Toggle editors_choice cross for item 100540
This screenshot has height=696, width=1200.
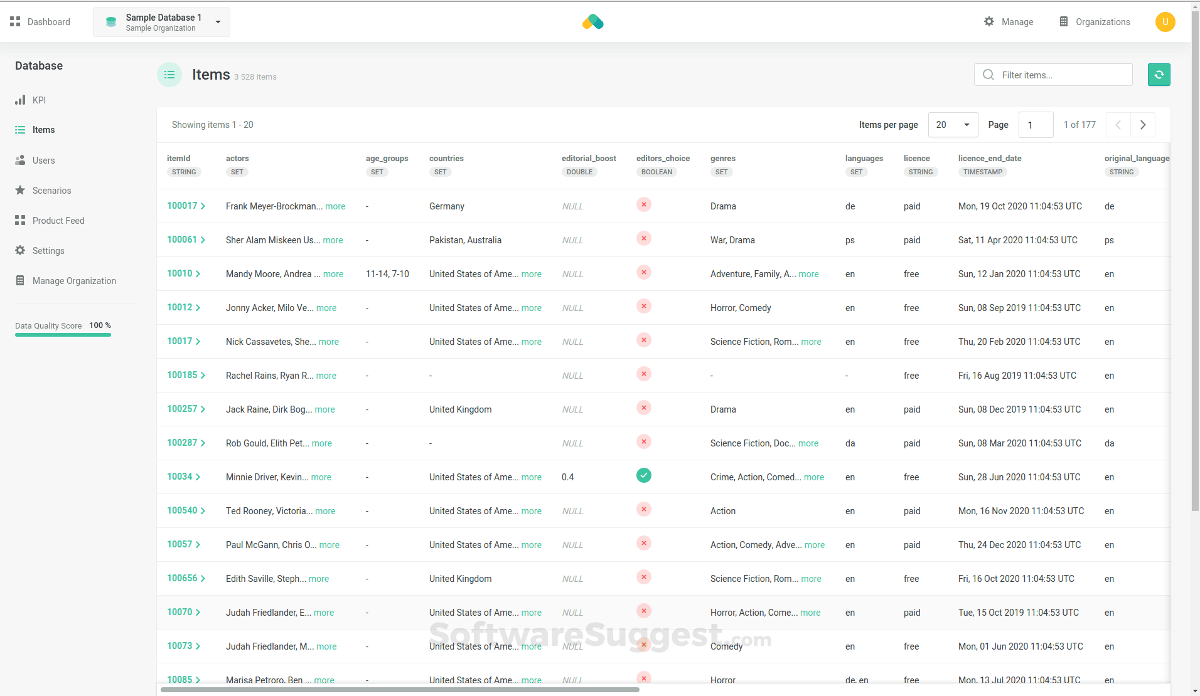click(643, 510)
